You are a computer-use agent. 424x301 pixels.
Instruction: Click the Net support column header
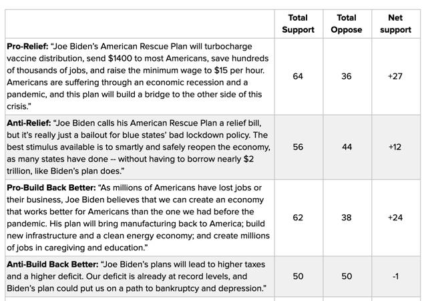coord(395,24)
